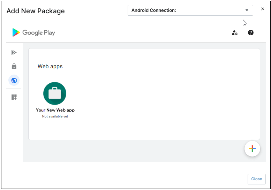Select the Private apps lock sidebar icon
This screenshot has width=271, height=190.
pyautogui.click(x=14, y=66)
